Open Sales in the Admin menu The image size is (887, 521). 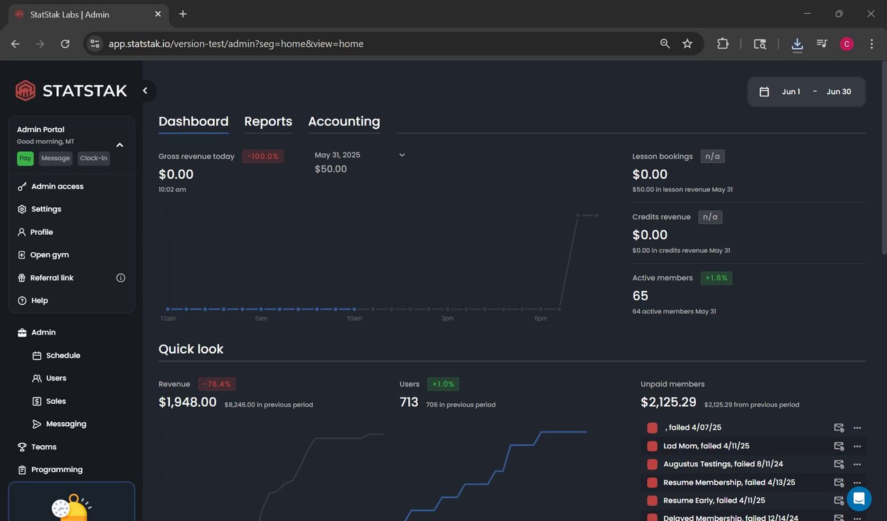click(x=56, y=401)
